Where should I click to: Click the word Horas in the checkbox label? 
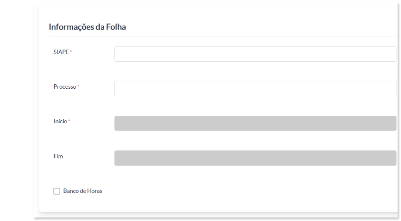[94, 191]
